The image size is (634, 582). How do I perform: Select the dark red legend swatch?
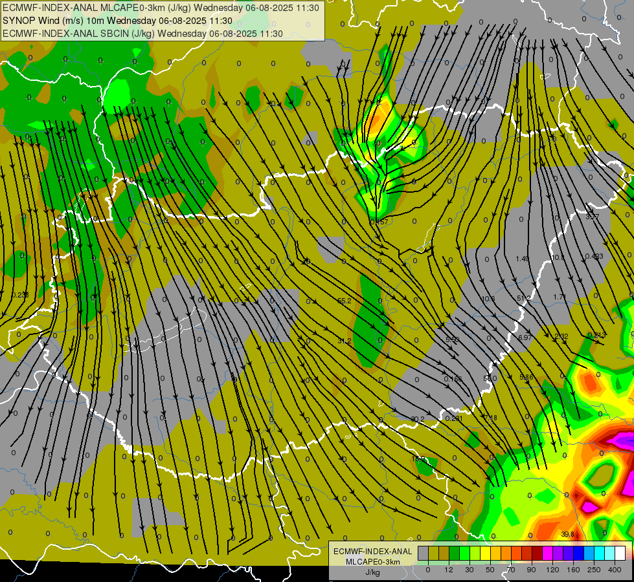coord(537,553)
